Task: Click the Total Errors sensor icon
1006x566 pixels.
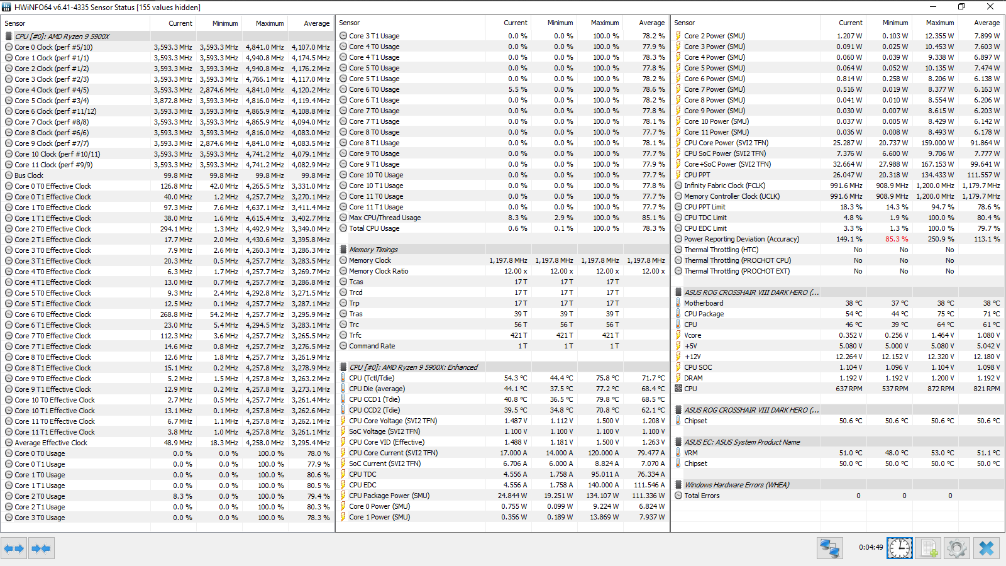Action: click(678, 496)
